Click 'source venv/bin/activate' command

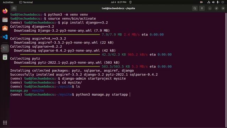pyautogui.click(x=72, y=18)
